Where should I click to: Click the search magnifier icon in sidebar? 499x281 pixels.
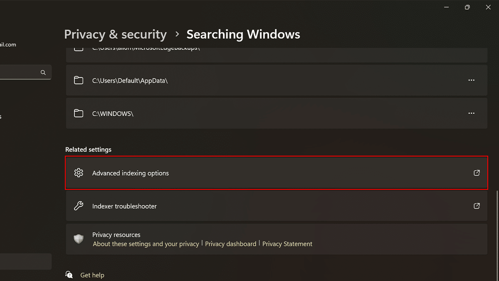43,72
